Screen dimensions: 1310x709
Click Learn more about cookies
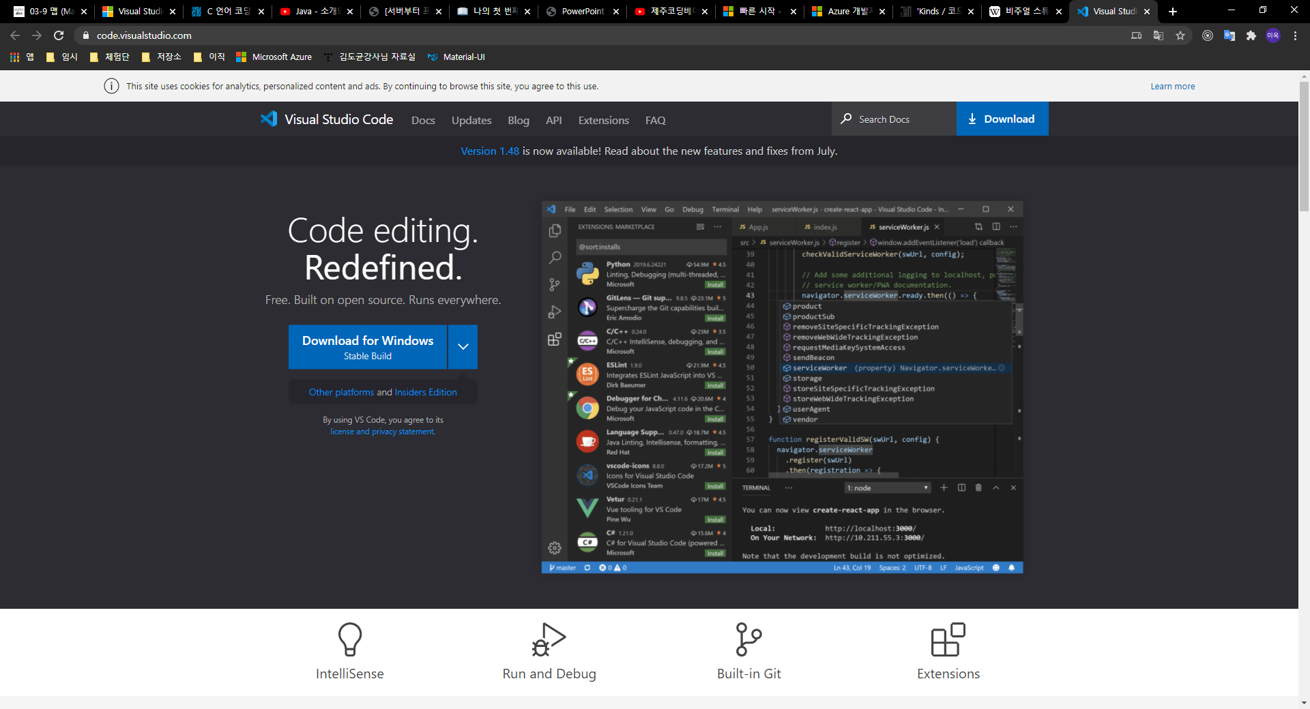pos(1173,87)
